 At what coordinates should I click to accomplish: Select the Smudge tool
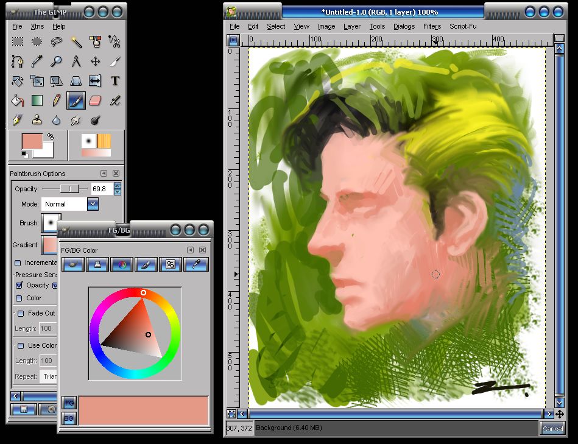(x=76, y=120)
